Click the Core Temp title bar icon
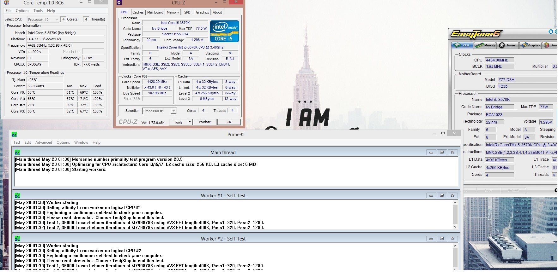The height and width of the screenshot is (272, 558). pyautogui.click(x=6, y=3)
